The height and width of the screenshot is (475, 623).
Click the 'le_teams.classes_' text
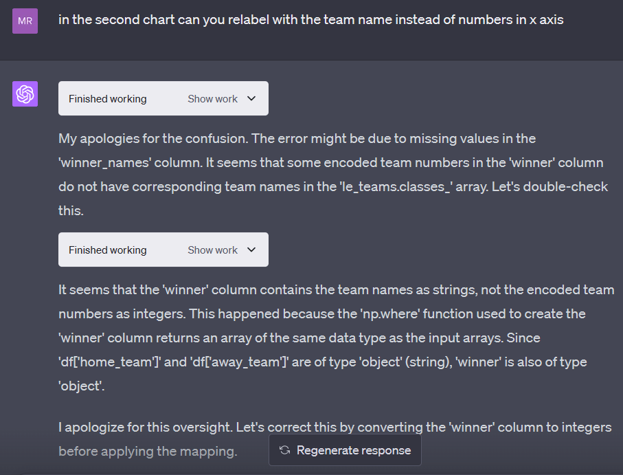pyautogui.click(x=396, y=186)
